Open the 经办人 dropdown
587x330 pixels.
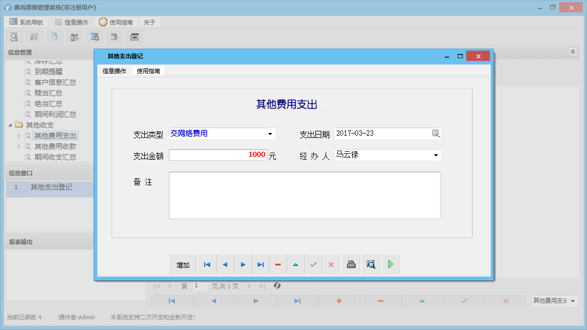click(437, 155)
